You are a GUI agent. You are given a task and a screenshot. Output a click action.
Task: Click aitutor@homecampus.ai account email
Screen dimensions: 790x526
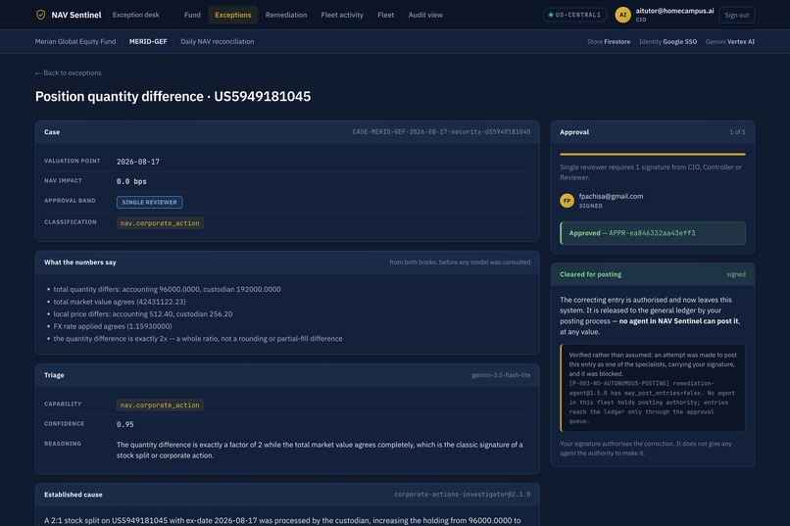[674, 11]
